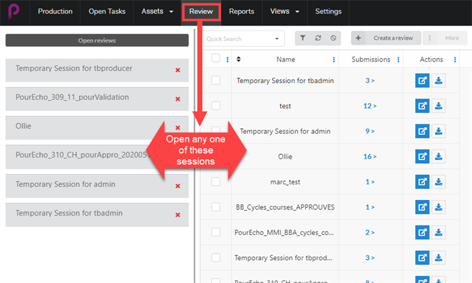Open the Ollie session with open icon
The image size is (472, 283).
coord(422,157)
